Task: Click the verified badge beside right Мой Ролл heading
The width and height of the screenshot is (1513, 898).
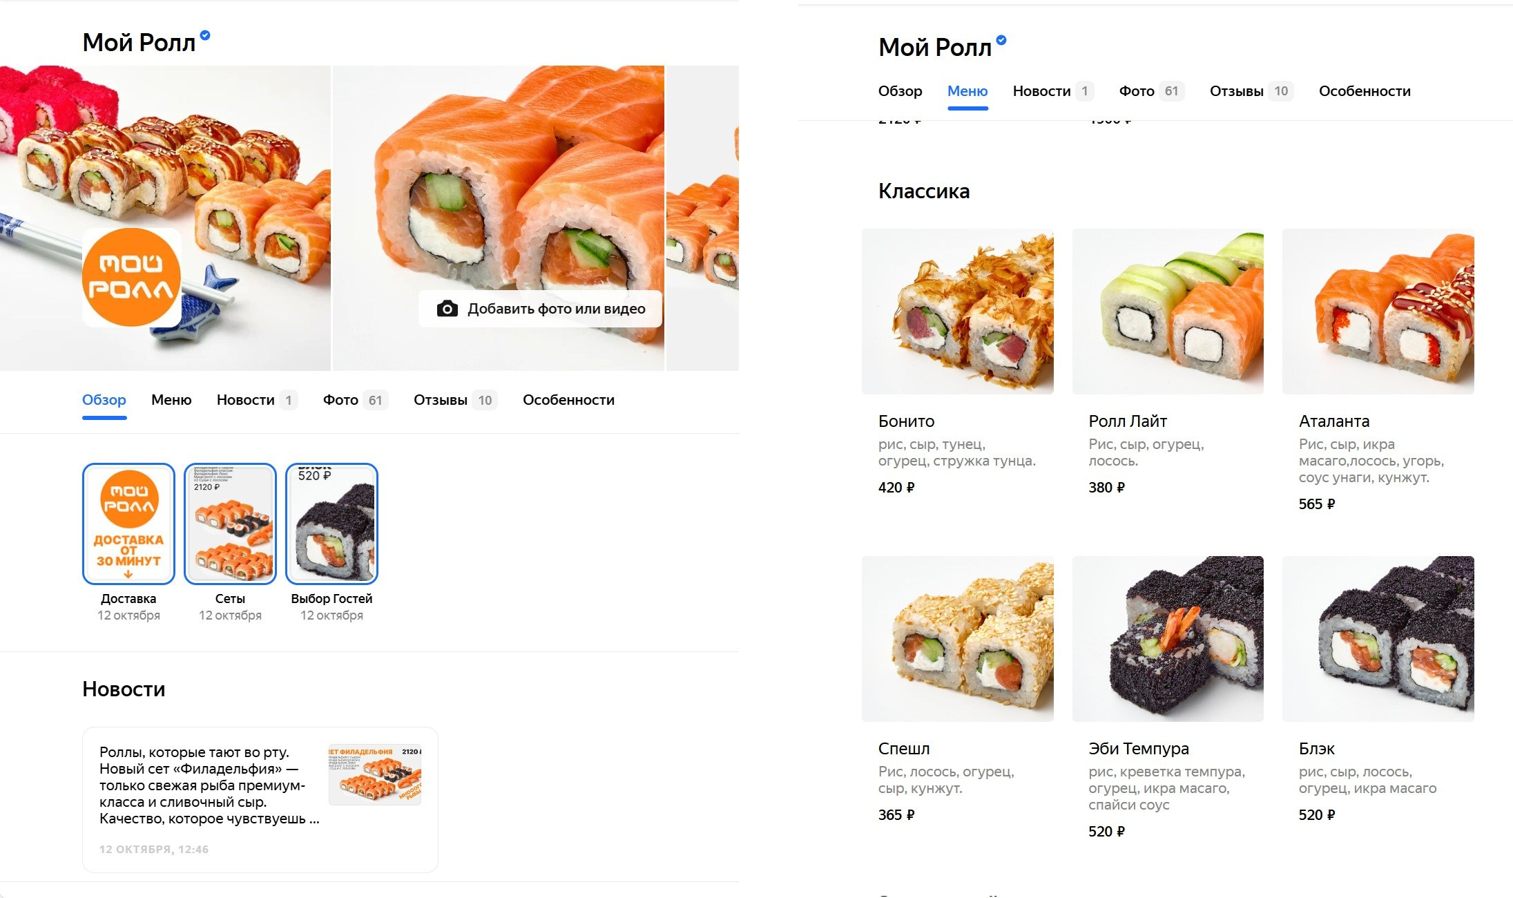Action: 1001,40
